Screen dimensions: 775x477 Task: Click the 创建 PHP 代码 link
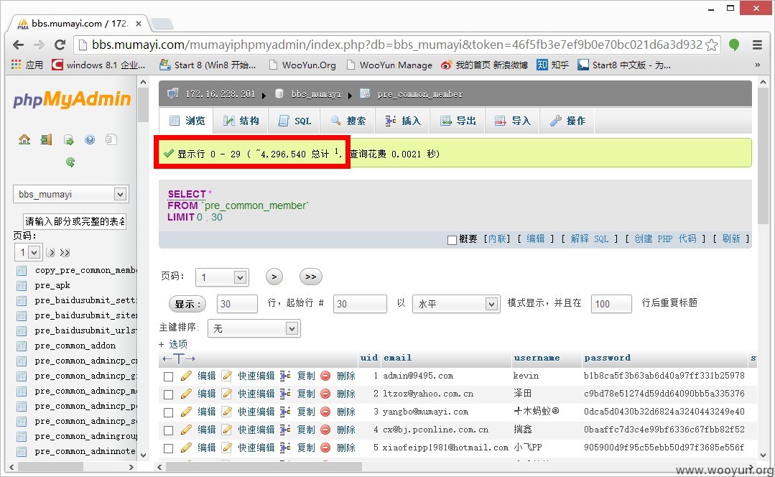pyautogui.click(x=665, y=239)
